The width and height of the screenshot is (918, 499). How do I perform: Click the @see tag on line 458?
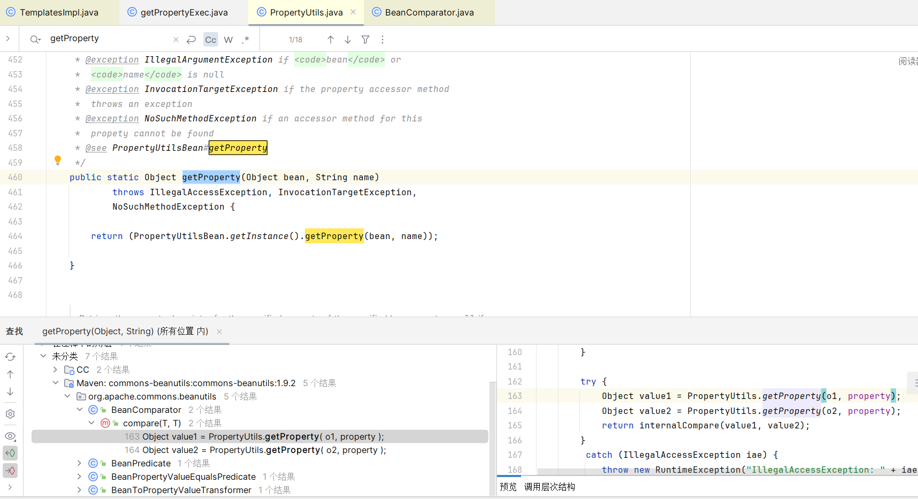[x=96, y=148]
